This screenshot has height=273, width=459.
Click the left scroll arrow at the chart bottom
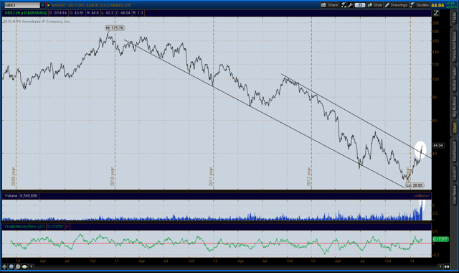tap(31, 267)
